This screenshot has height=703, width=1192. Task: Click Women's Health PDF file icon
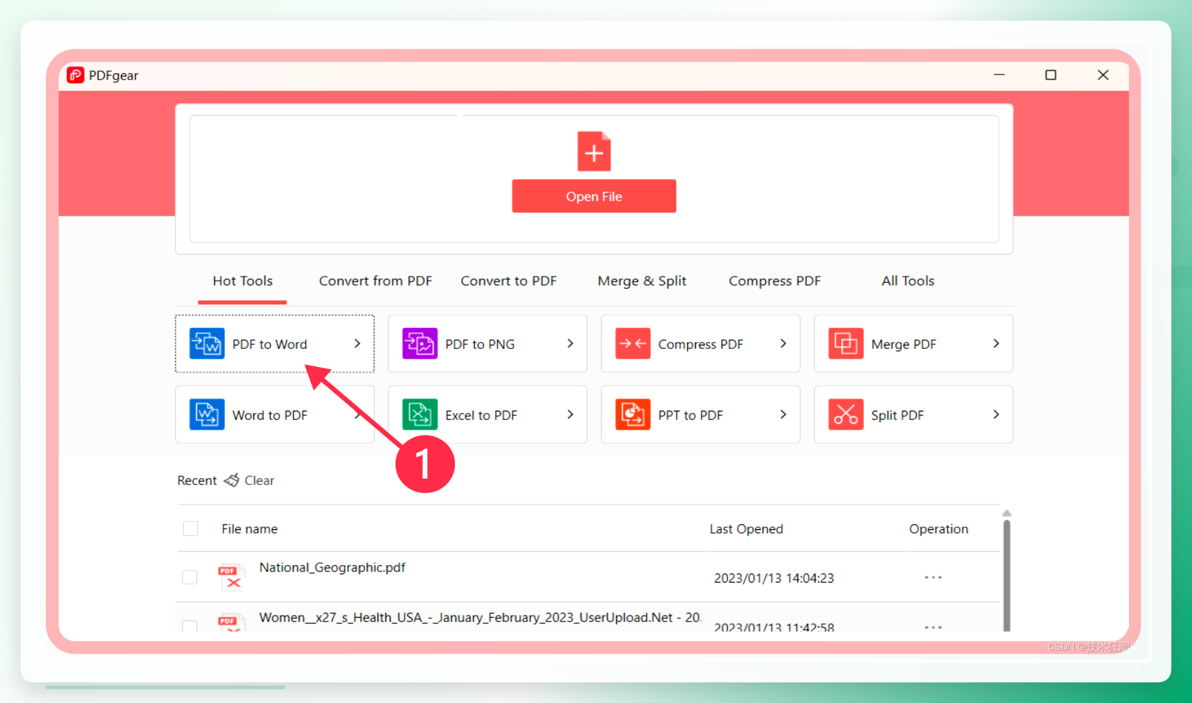coord(232,622)
